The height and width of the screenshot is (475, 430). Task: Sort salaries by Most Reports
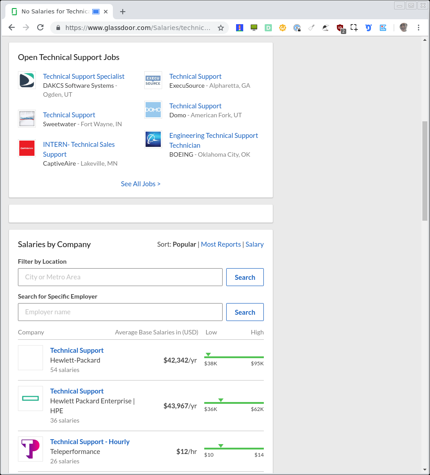coord(221,244)
